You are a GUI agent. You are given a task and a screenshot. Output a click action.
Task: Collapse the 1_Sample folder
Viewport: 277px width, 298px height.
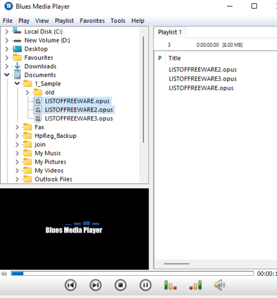tap(17, 83)
